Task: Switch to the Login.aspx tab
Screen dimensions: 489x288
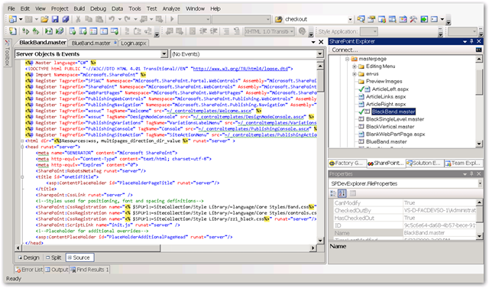Action: [134, 43]
